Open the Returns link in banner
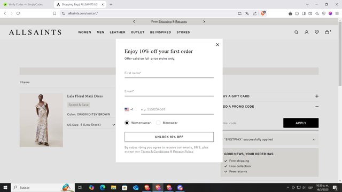This screenshot has height=192, width=342. tap(181, 21)
